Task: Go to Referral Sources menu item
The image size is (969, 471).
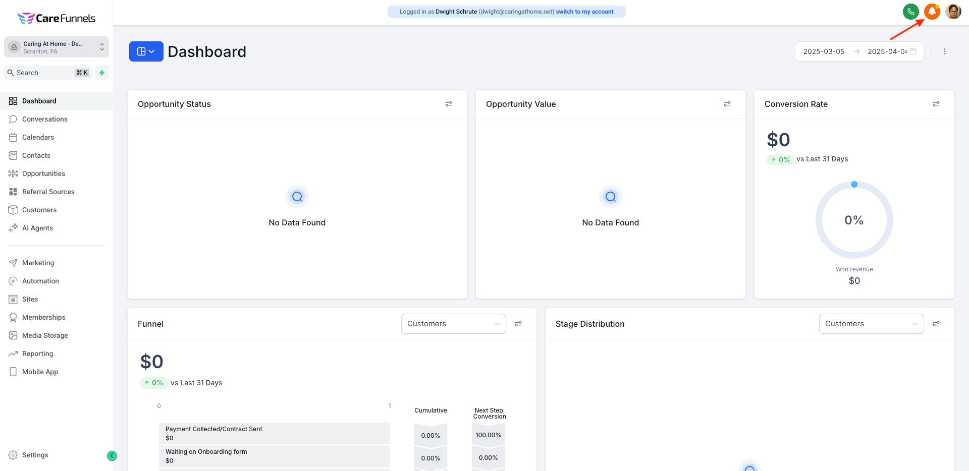Action: click(48, 192)
